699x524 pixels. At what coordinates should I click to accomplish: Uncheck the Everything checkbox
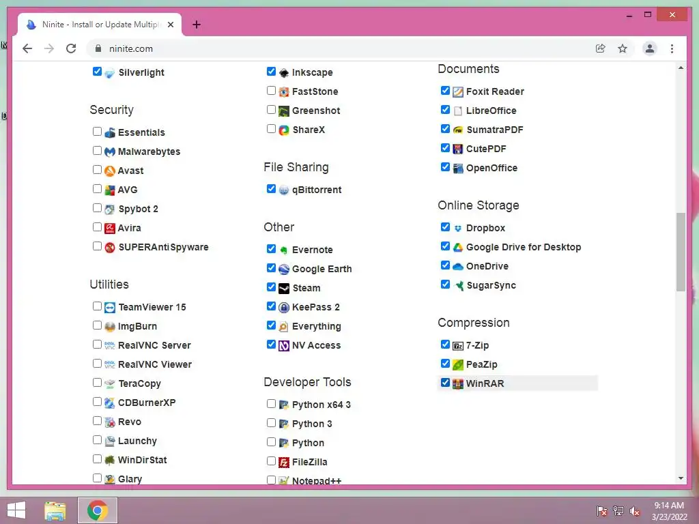(x=271, y=325)
